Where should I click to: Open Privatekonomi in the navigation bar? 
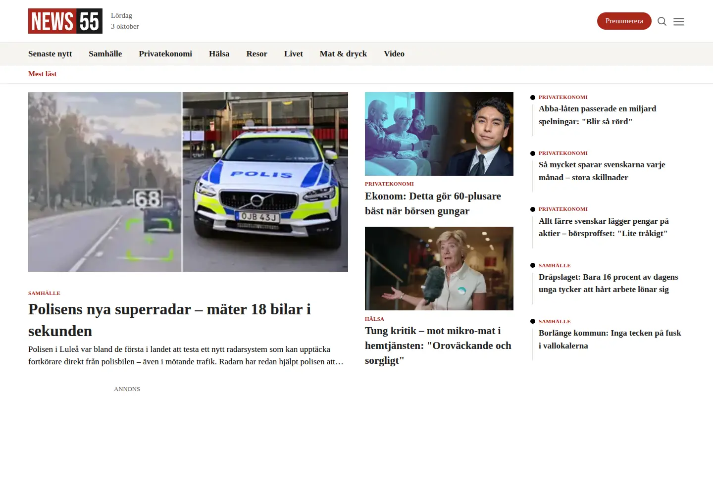click(165, 53)
